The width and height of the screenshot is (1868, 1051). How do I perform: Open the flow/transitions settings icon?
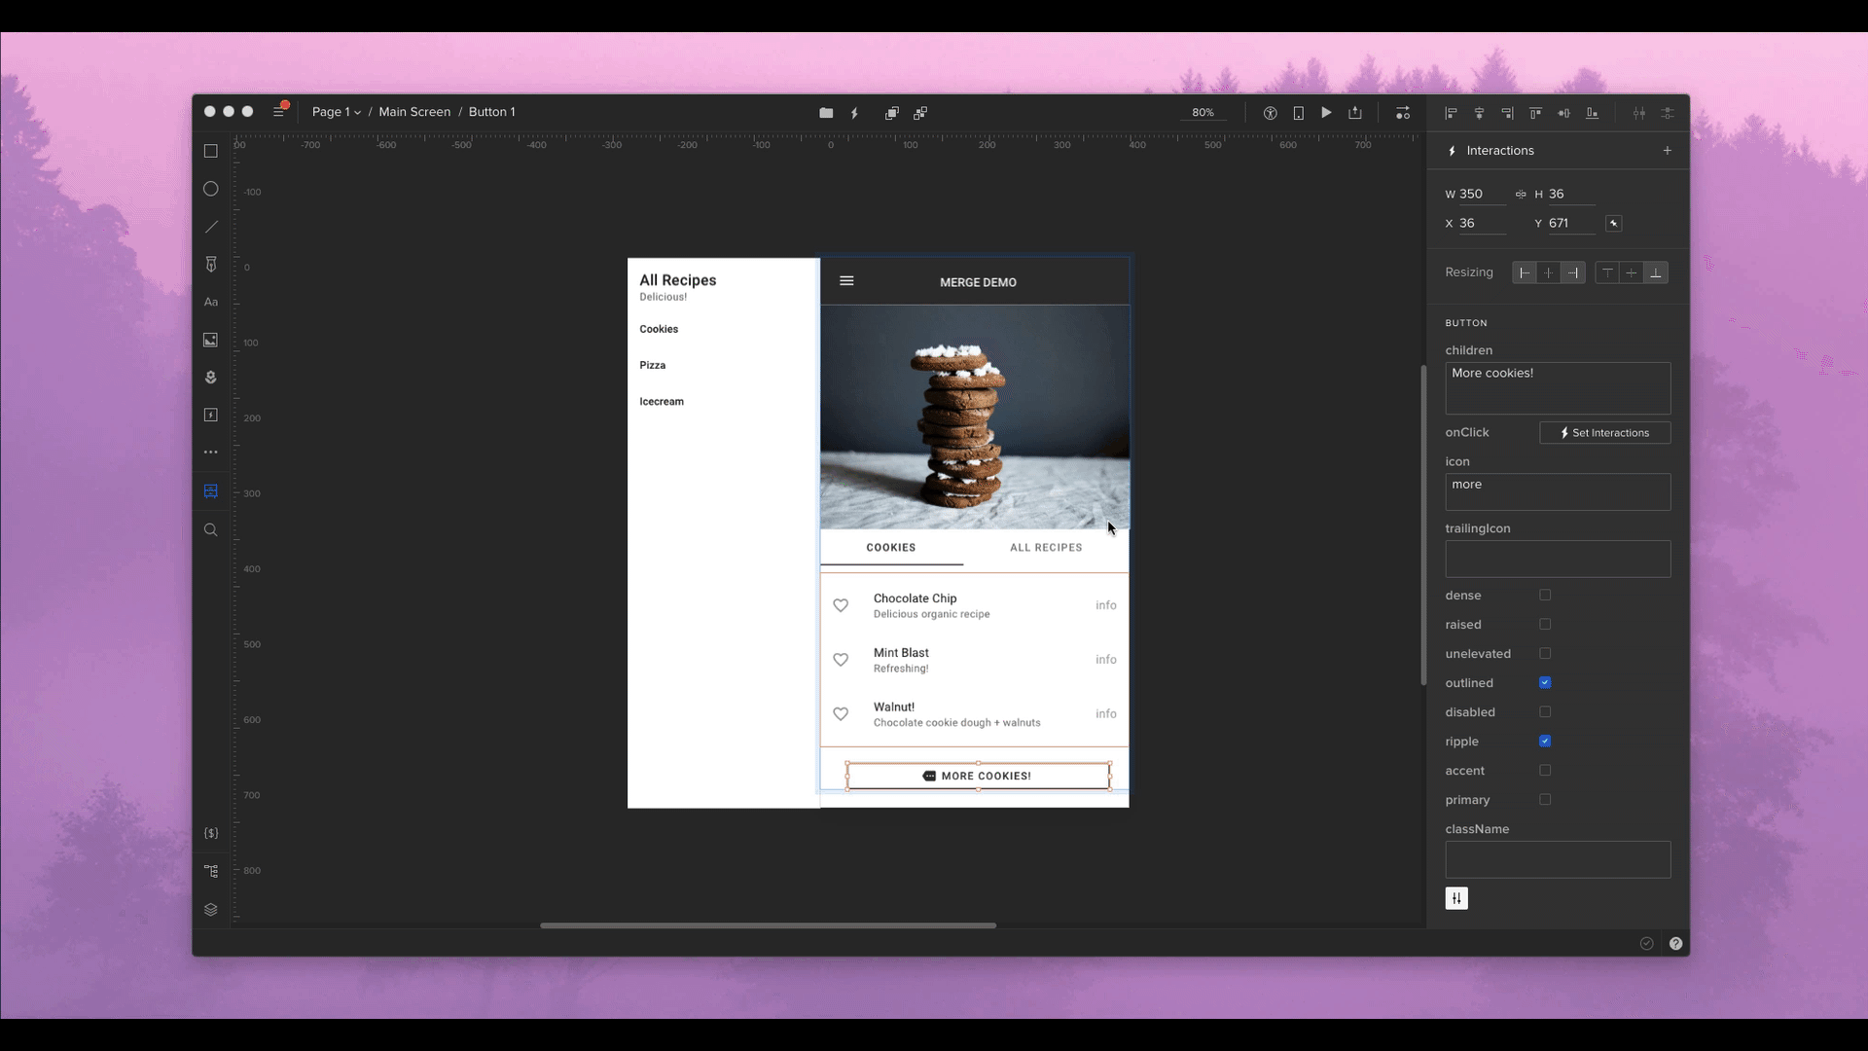1402,113
